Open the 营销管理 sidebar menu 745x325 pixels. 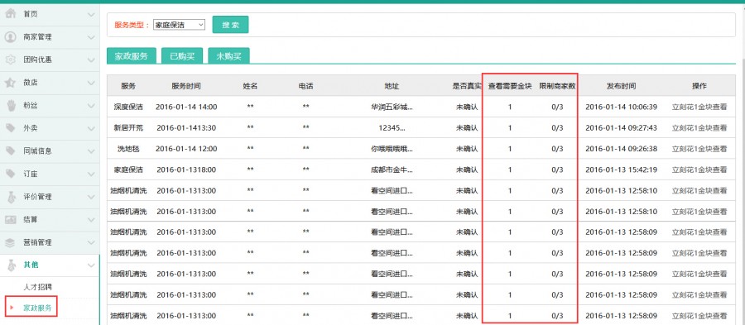pos(50,242)
